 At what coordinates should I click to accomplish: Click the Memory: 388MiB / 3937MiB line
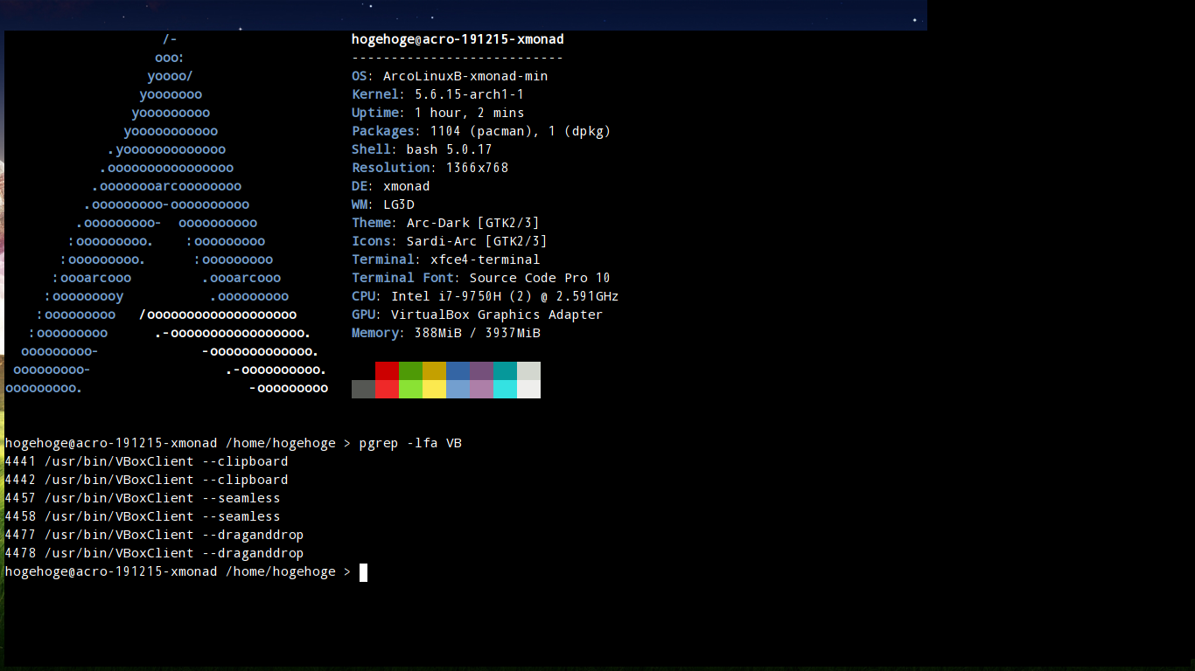click(445, 333)
